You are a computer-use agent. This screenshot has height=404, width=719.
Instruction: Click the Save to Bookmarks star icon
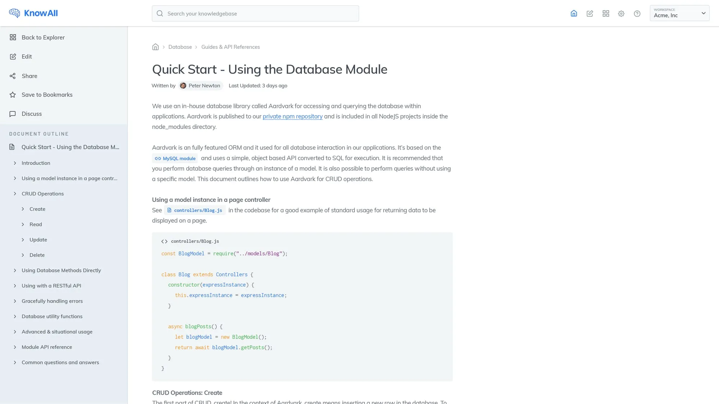click(13, 95)
